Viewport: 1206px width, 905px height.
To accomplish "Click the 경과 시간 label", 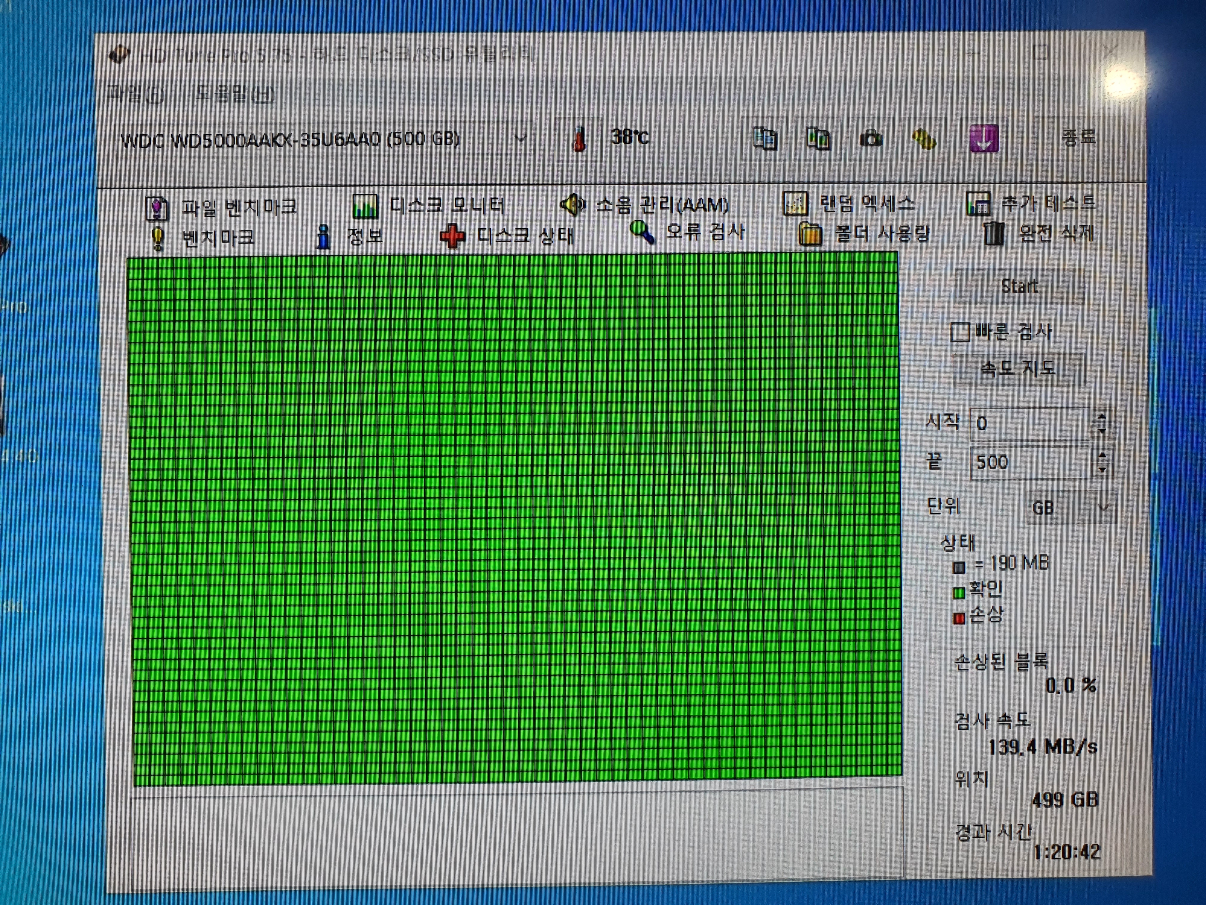I will [993, 832].
